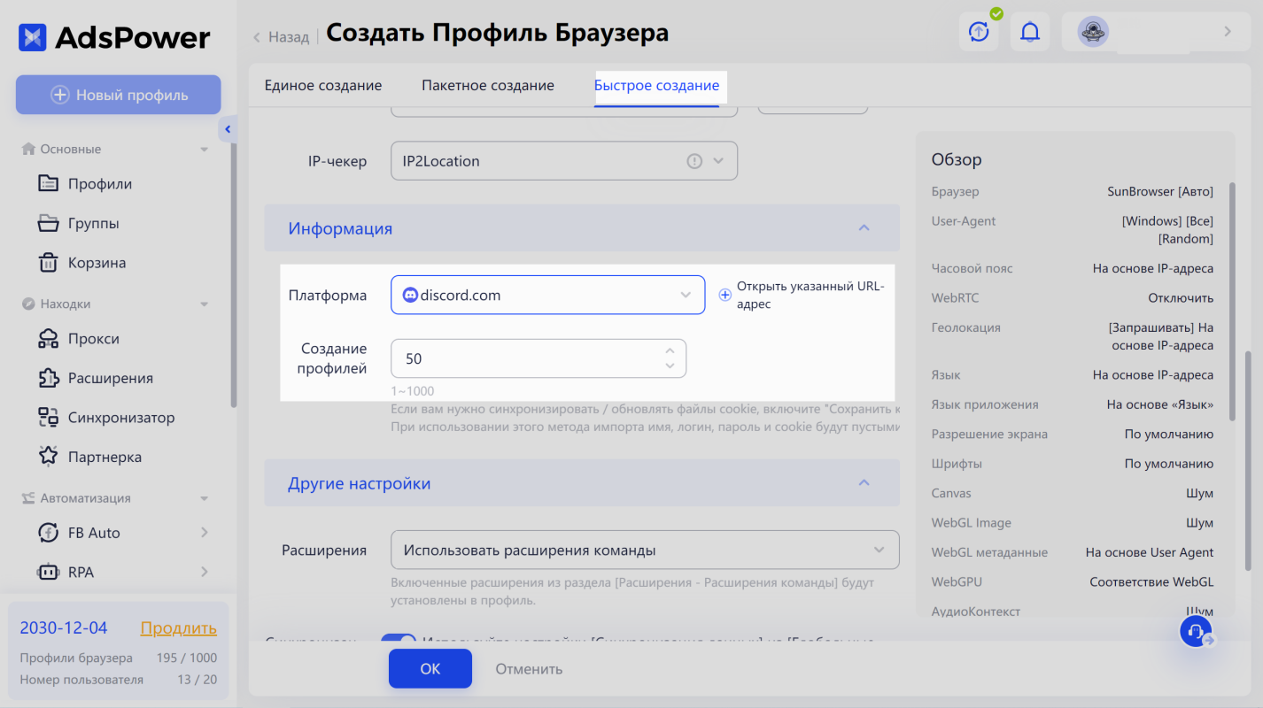The height and width of the screenshot is (708, 1263).
Task: Expand the RPA submenu arrow
Action: pyautogui.click(x=205, y=572)
